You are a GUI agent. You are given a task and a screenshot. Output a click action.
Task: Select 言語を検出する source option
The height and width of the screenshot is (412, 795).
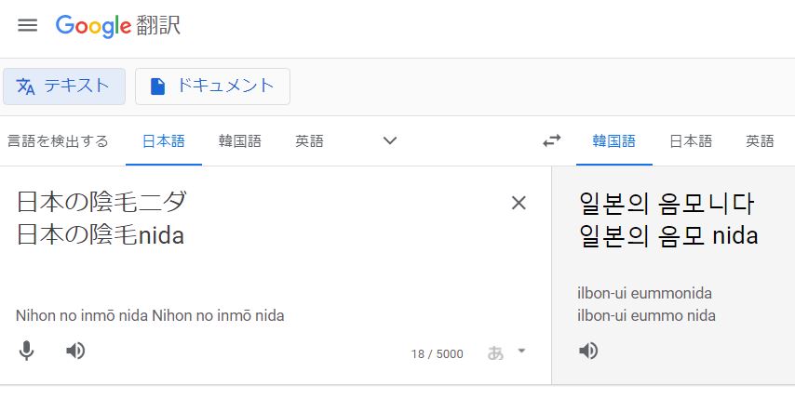pos(58,141)
